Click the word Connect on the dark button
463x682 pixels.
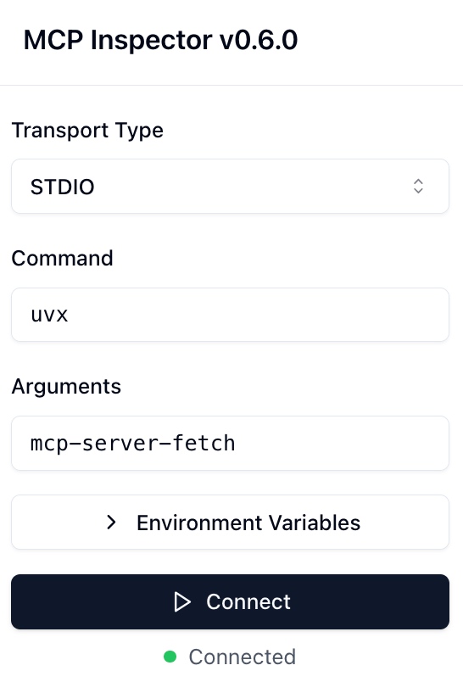click(x=248, y=602)
